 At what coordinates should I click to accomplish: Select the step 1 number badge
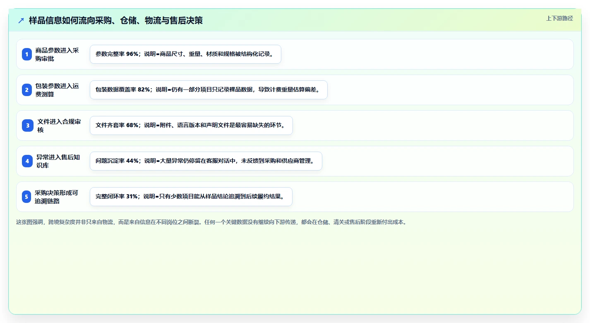click(27, 54)
